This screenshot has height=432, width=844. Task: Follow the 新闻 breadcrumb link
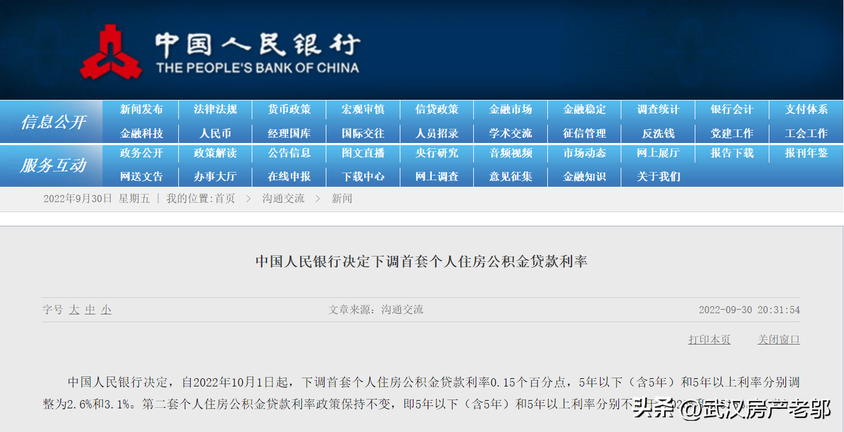point(342,199)
